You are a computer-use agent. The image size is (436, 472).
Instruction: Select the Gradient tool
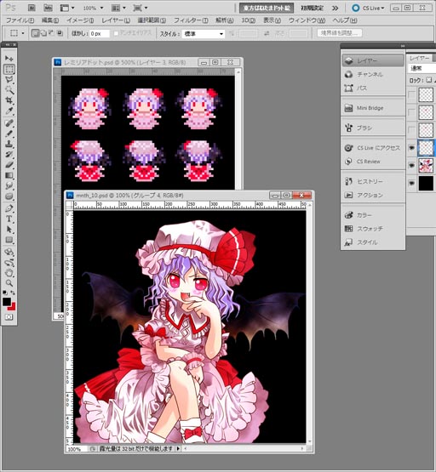tap(9, 175)
